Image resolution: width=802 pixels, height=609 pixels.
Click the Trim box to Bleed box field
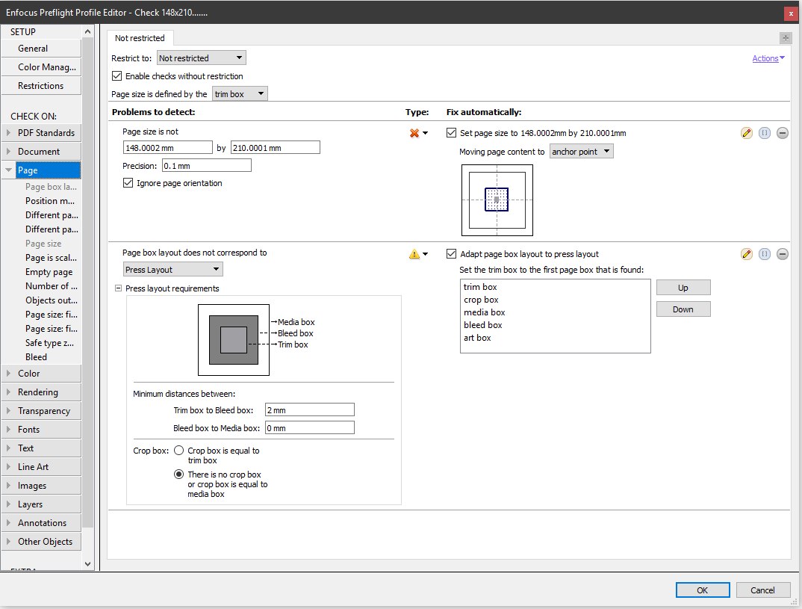(x=309, y=409)
